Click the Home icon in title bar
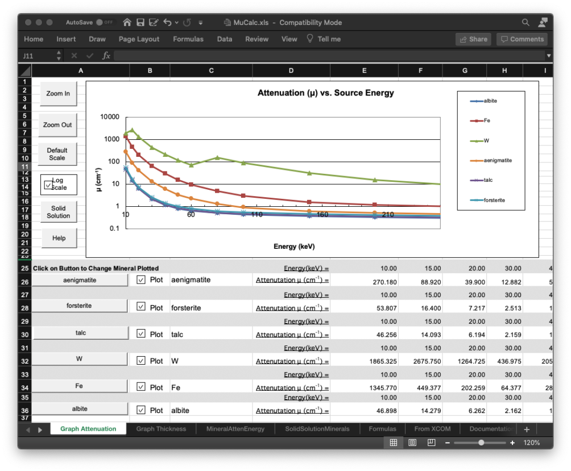 point(127,23)
